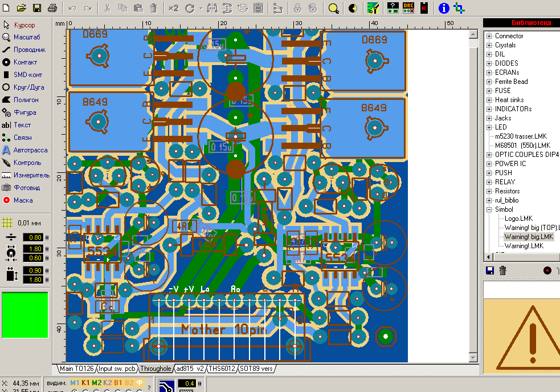Expand the Resistors library folder
560x392 pixels.
(489, 191)
